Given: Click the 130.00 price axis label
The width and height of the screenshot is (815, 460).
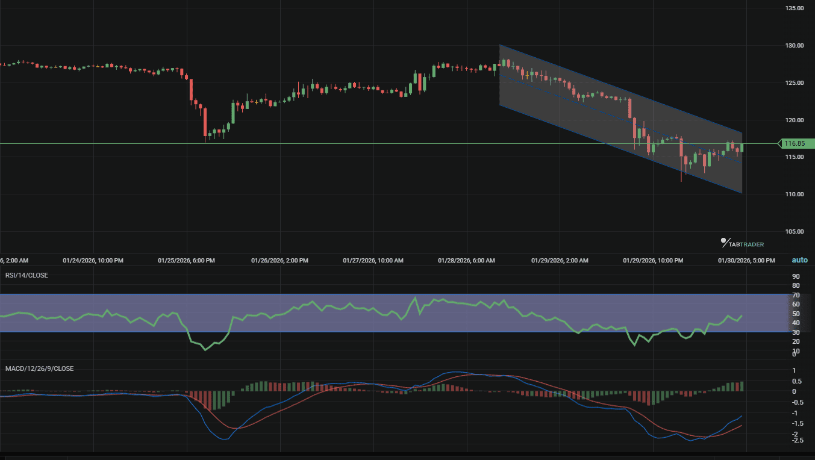Looking at the screenshot, I should (794, 45).
